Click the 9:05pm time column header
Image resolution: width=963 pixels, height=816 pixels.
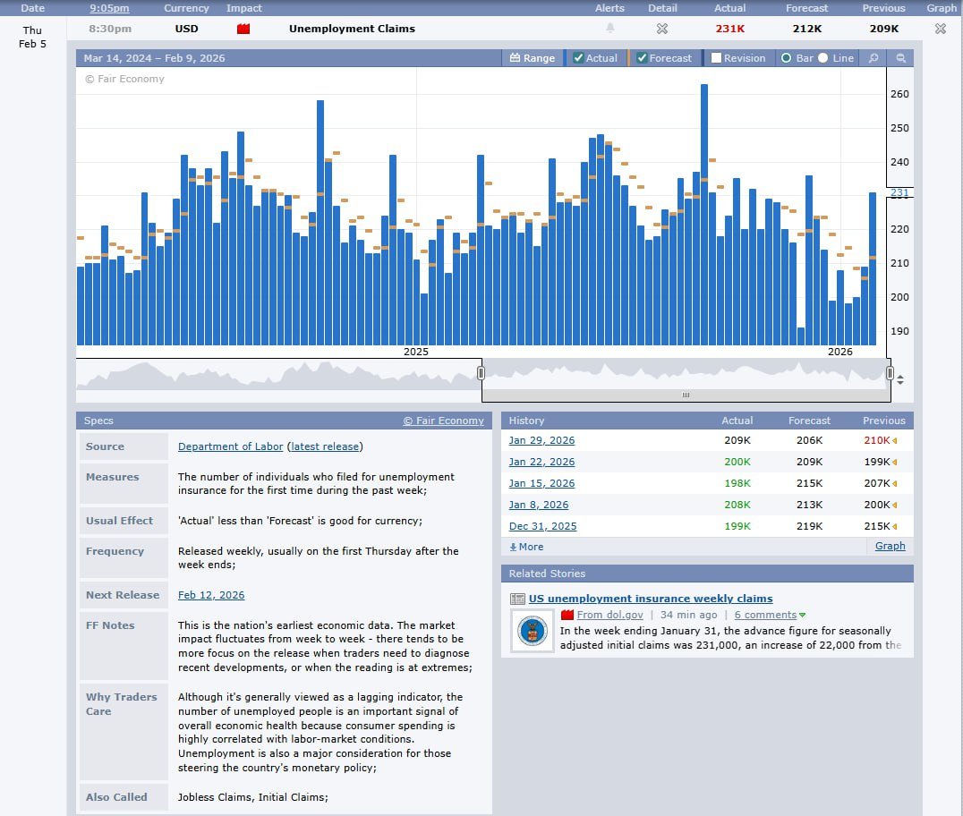(x=109, y=8)
